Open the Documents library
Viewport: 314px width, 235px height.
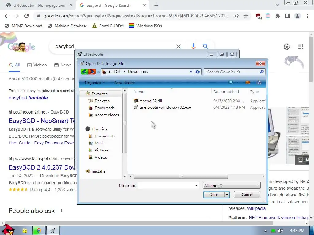[104, 136]
